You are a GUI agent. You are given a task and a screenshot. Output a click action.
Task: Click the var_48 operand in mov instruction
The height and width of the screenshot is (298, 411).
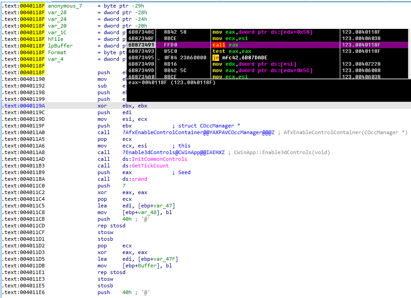(147, 212)
